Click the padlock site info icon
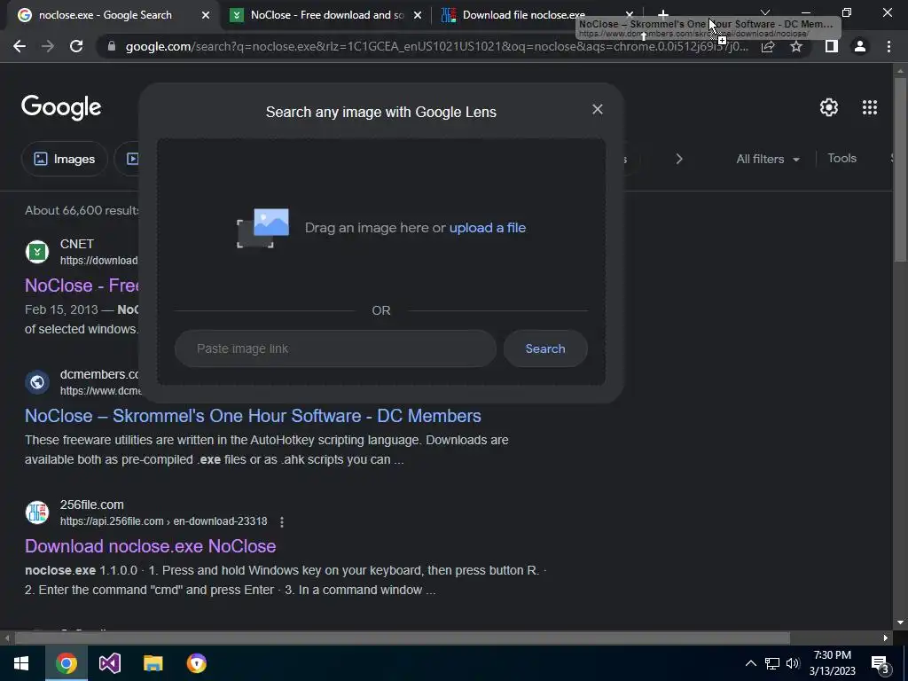This screenshot has width=908, height=681. [x=112, y=46]
